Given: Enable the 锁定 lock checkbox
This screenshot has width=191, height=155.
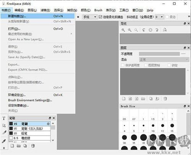Looking at the screenshot, I should (169, 65).
